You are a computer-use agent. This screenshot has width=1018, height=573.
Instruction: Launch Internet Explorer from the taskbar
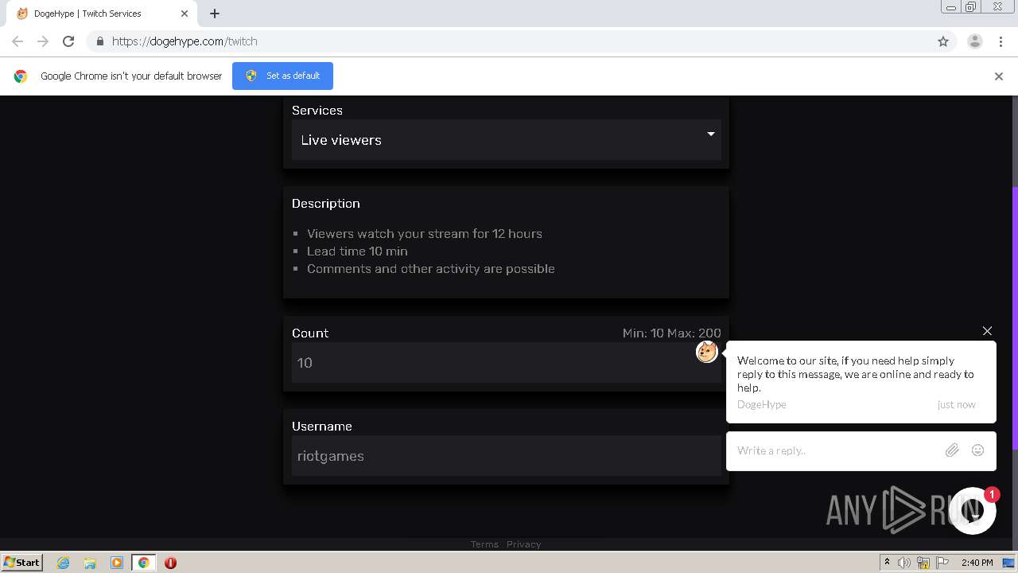pos(64,563)
